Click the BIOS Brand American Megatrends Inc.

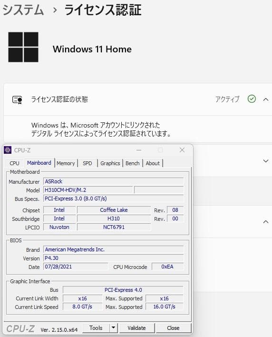tap(114, 249)
